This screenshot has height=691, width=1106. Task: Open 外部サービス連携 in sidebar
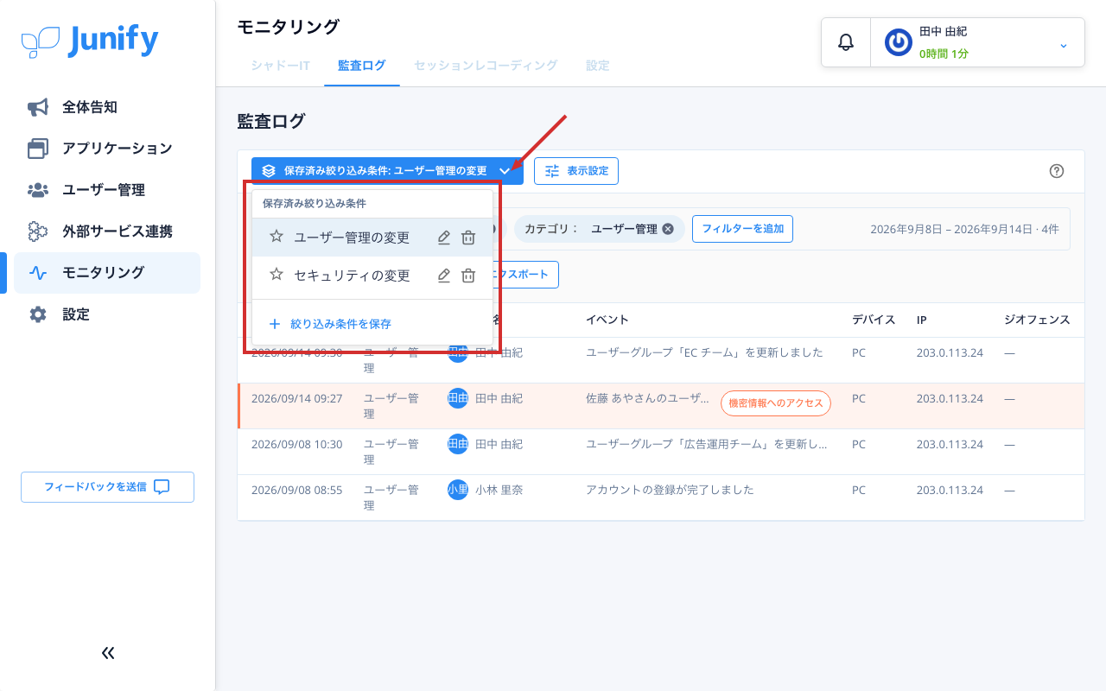[x=107, y=231]
